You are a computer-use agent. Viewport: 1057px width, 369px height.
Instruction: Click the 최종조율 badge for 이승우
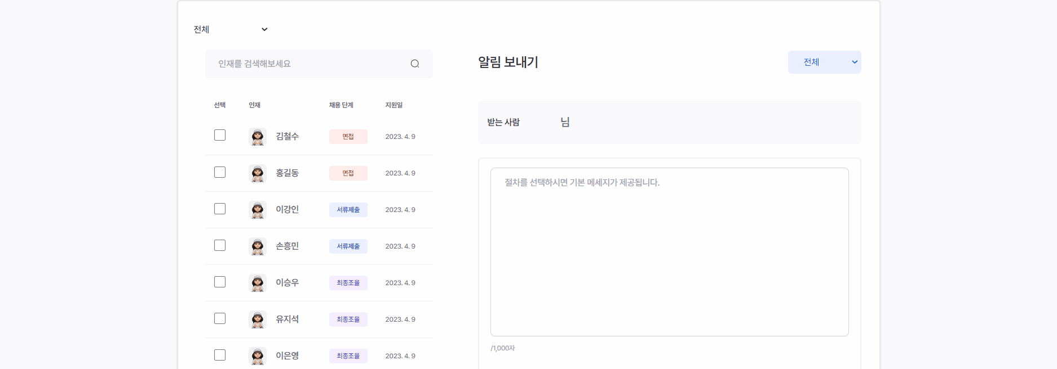(348, 283)
